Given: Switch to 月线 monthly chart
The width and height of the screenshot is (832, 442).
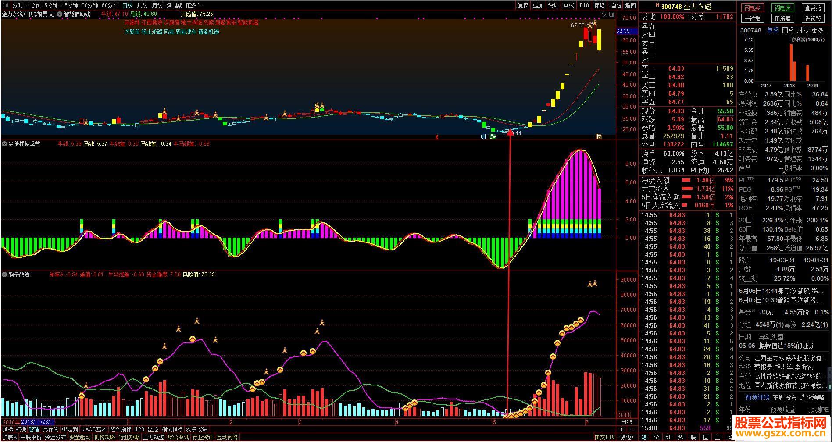Looking at the screenshot, I should 157,5.
